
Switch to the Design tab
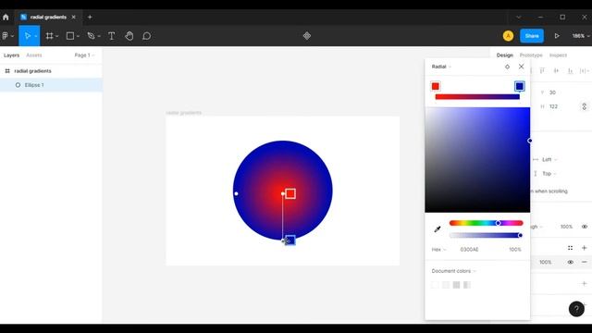(505, 55)
